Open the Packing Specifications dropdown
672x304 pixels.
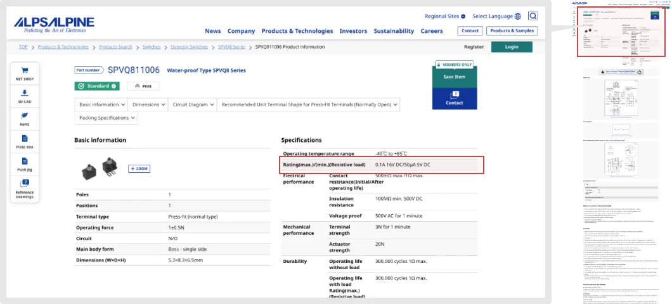click(107, 118)
